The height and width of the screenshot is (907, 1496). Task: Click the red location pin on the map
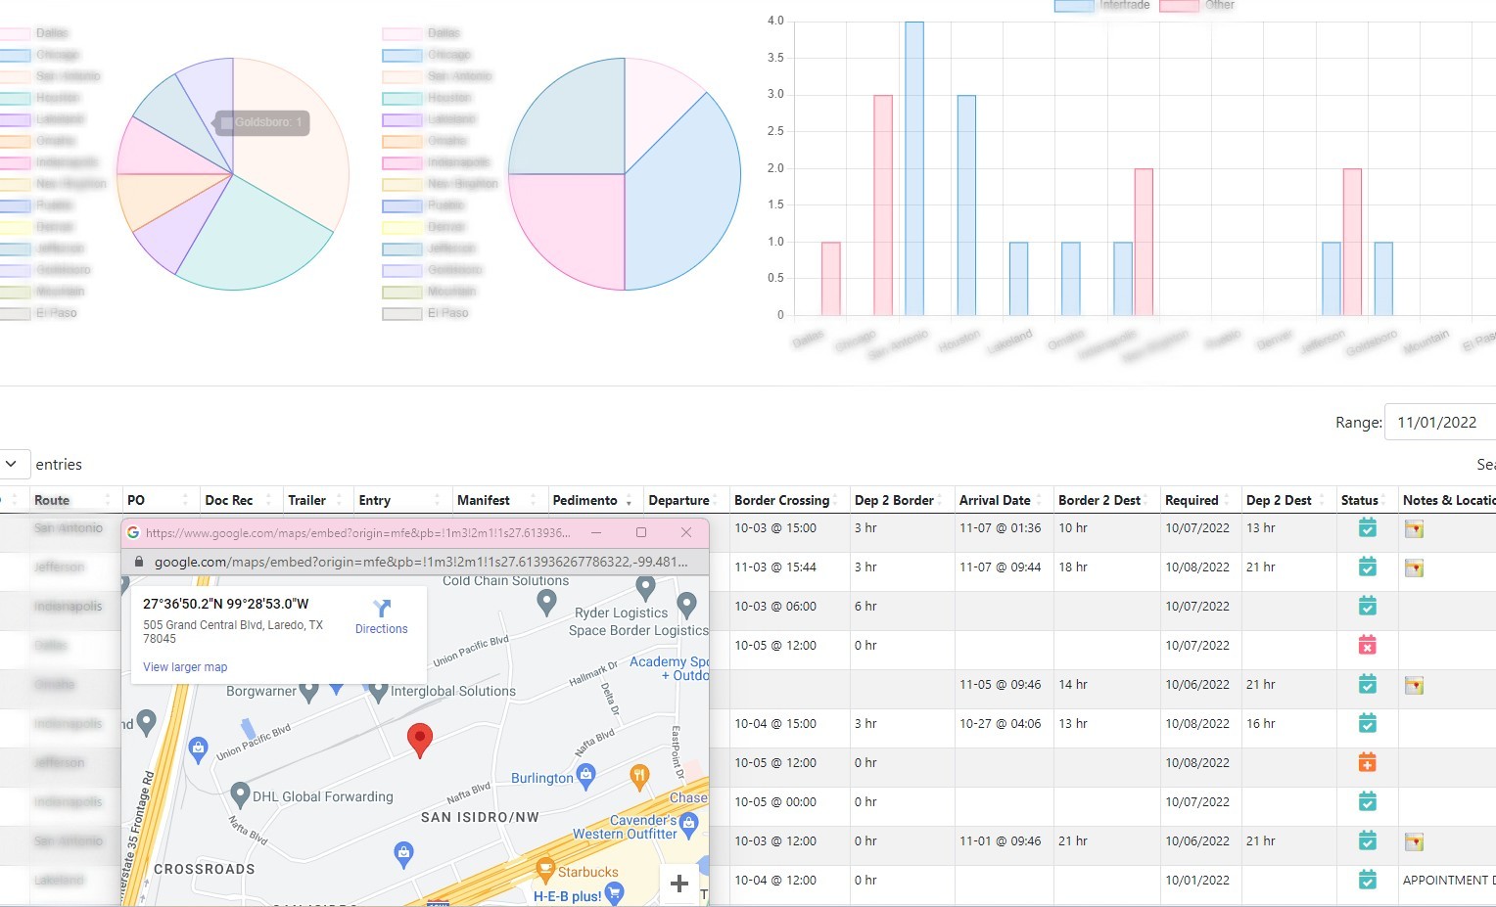point(420,740)
